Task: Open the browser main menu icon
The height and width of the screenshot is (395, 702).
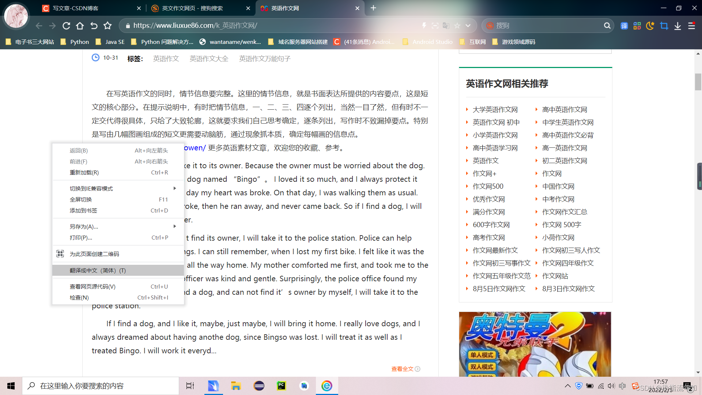Action: [692, 26]
